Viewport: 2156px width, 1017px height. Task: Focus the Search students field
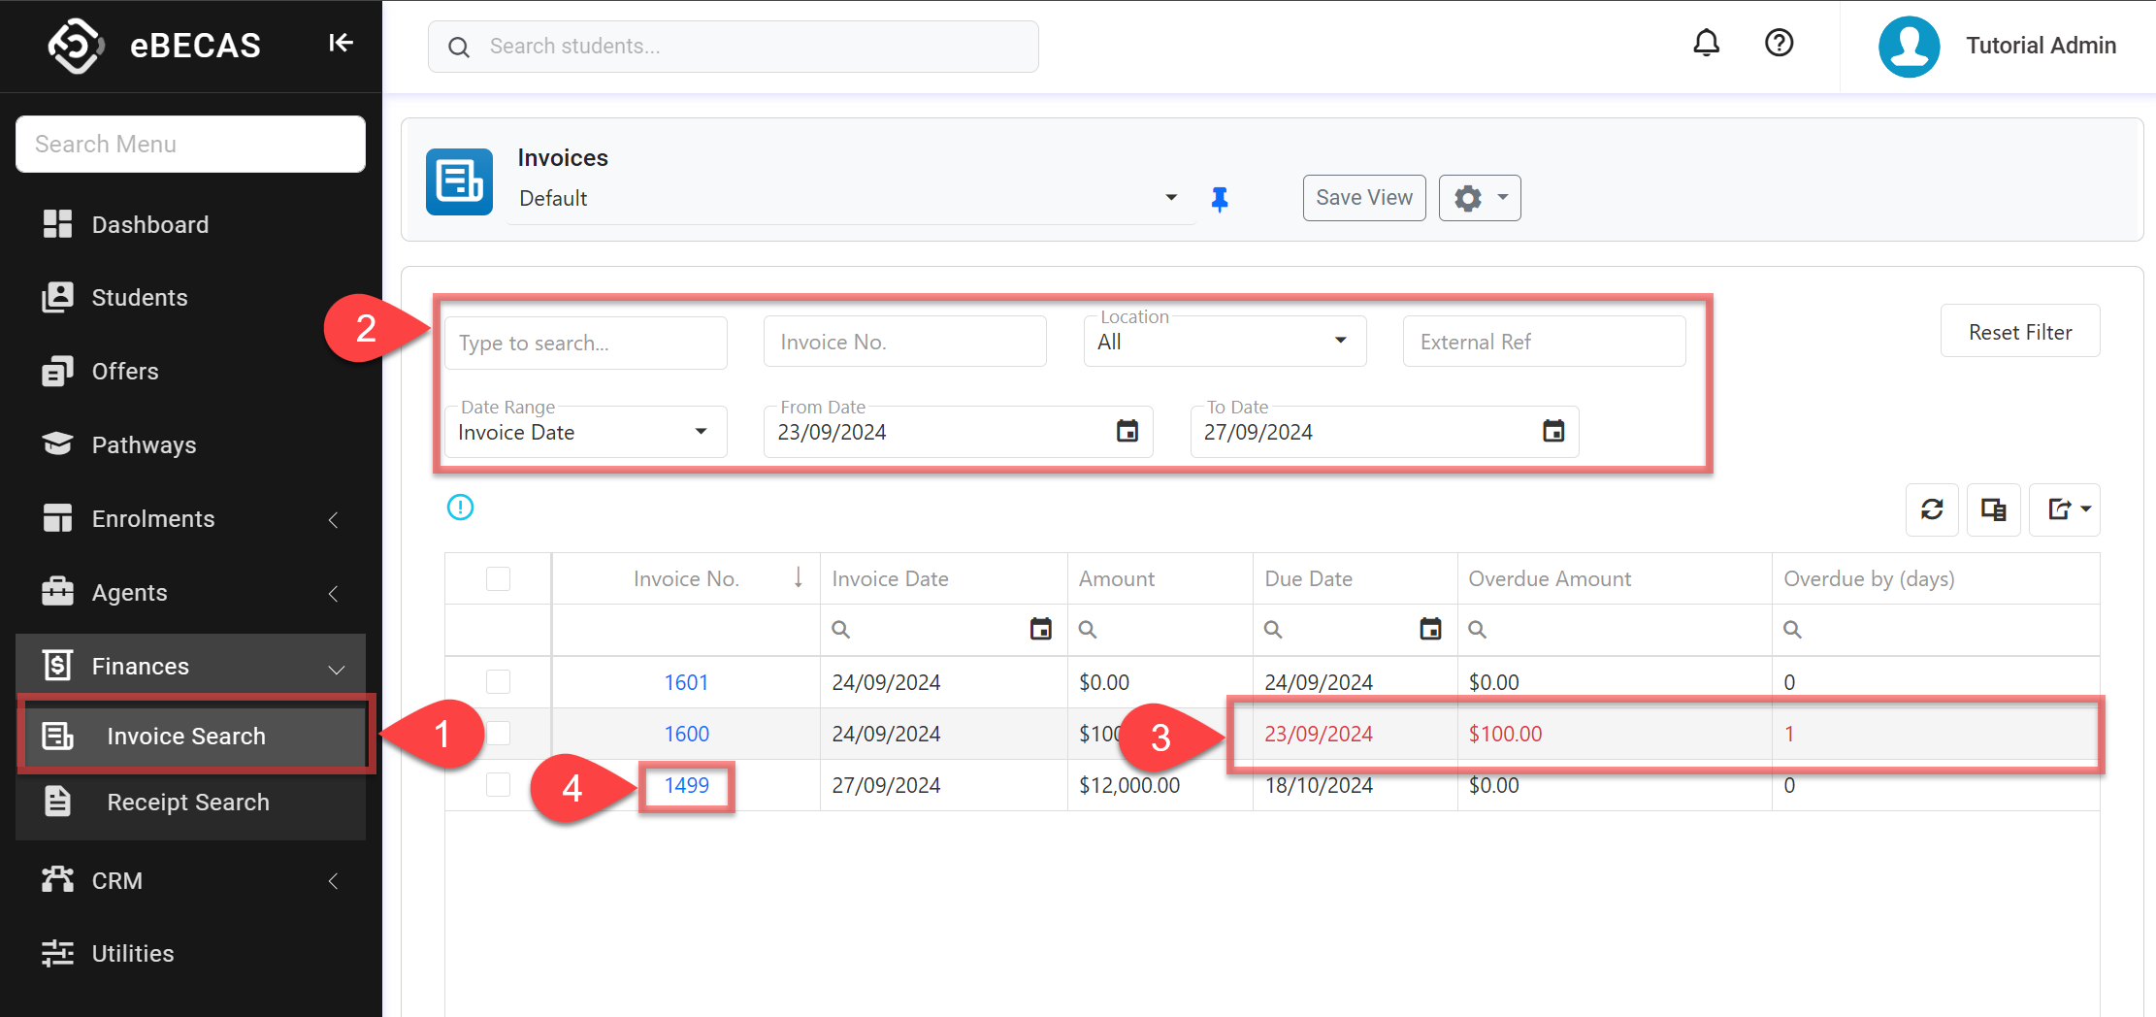tap(733, 47)
